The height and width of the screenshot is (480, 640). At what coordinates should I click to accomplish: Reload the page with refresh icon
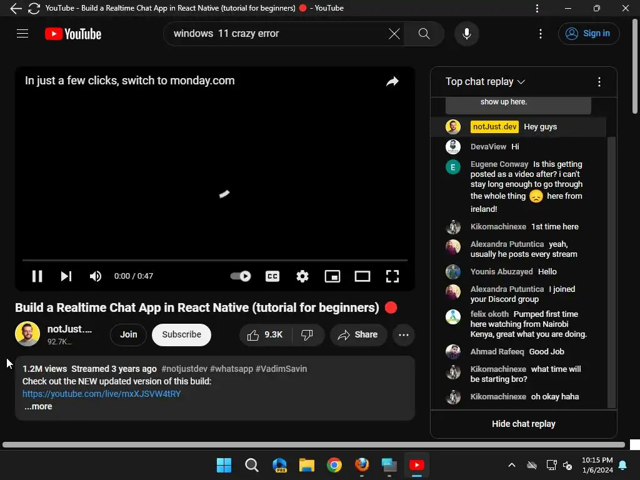click(34, 8)
